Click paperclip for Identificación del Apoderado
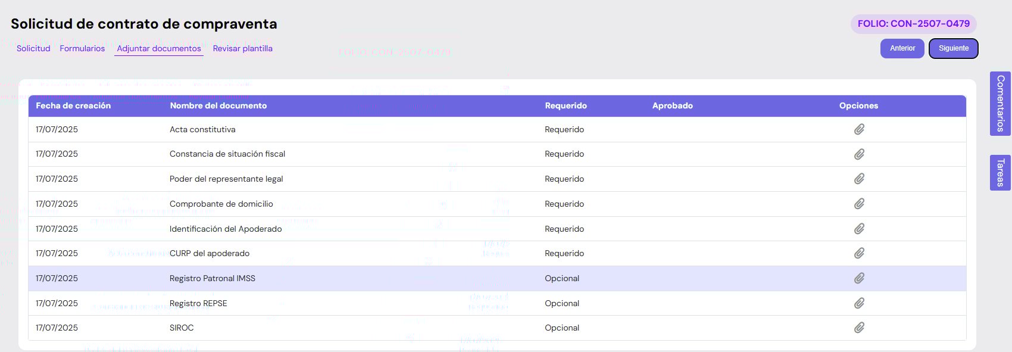The width and height of the screenshot is (1012, 352). [859, 229]
